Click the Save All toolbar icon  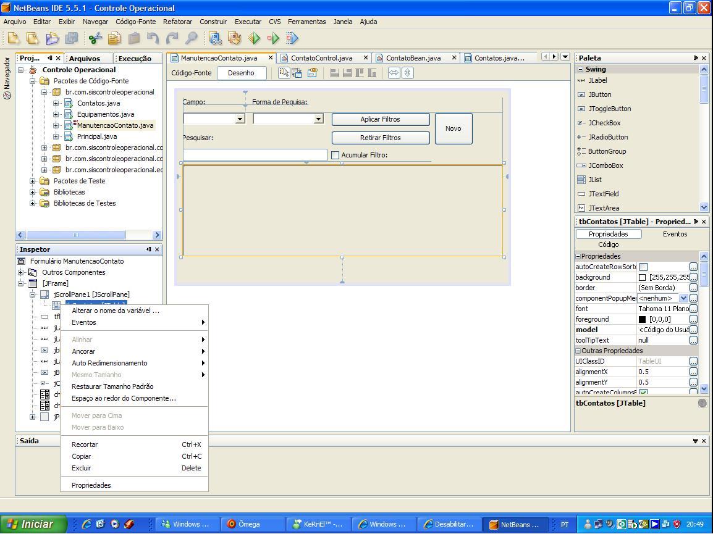tap(72, 39)
